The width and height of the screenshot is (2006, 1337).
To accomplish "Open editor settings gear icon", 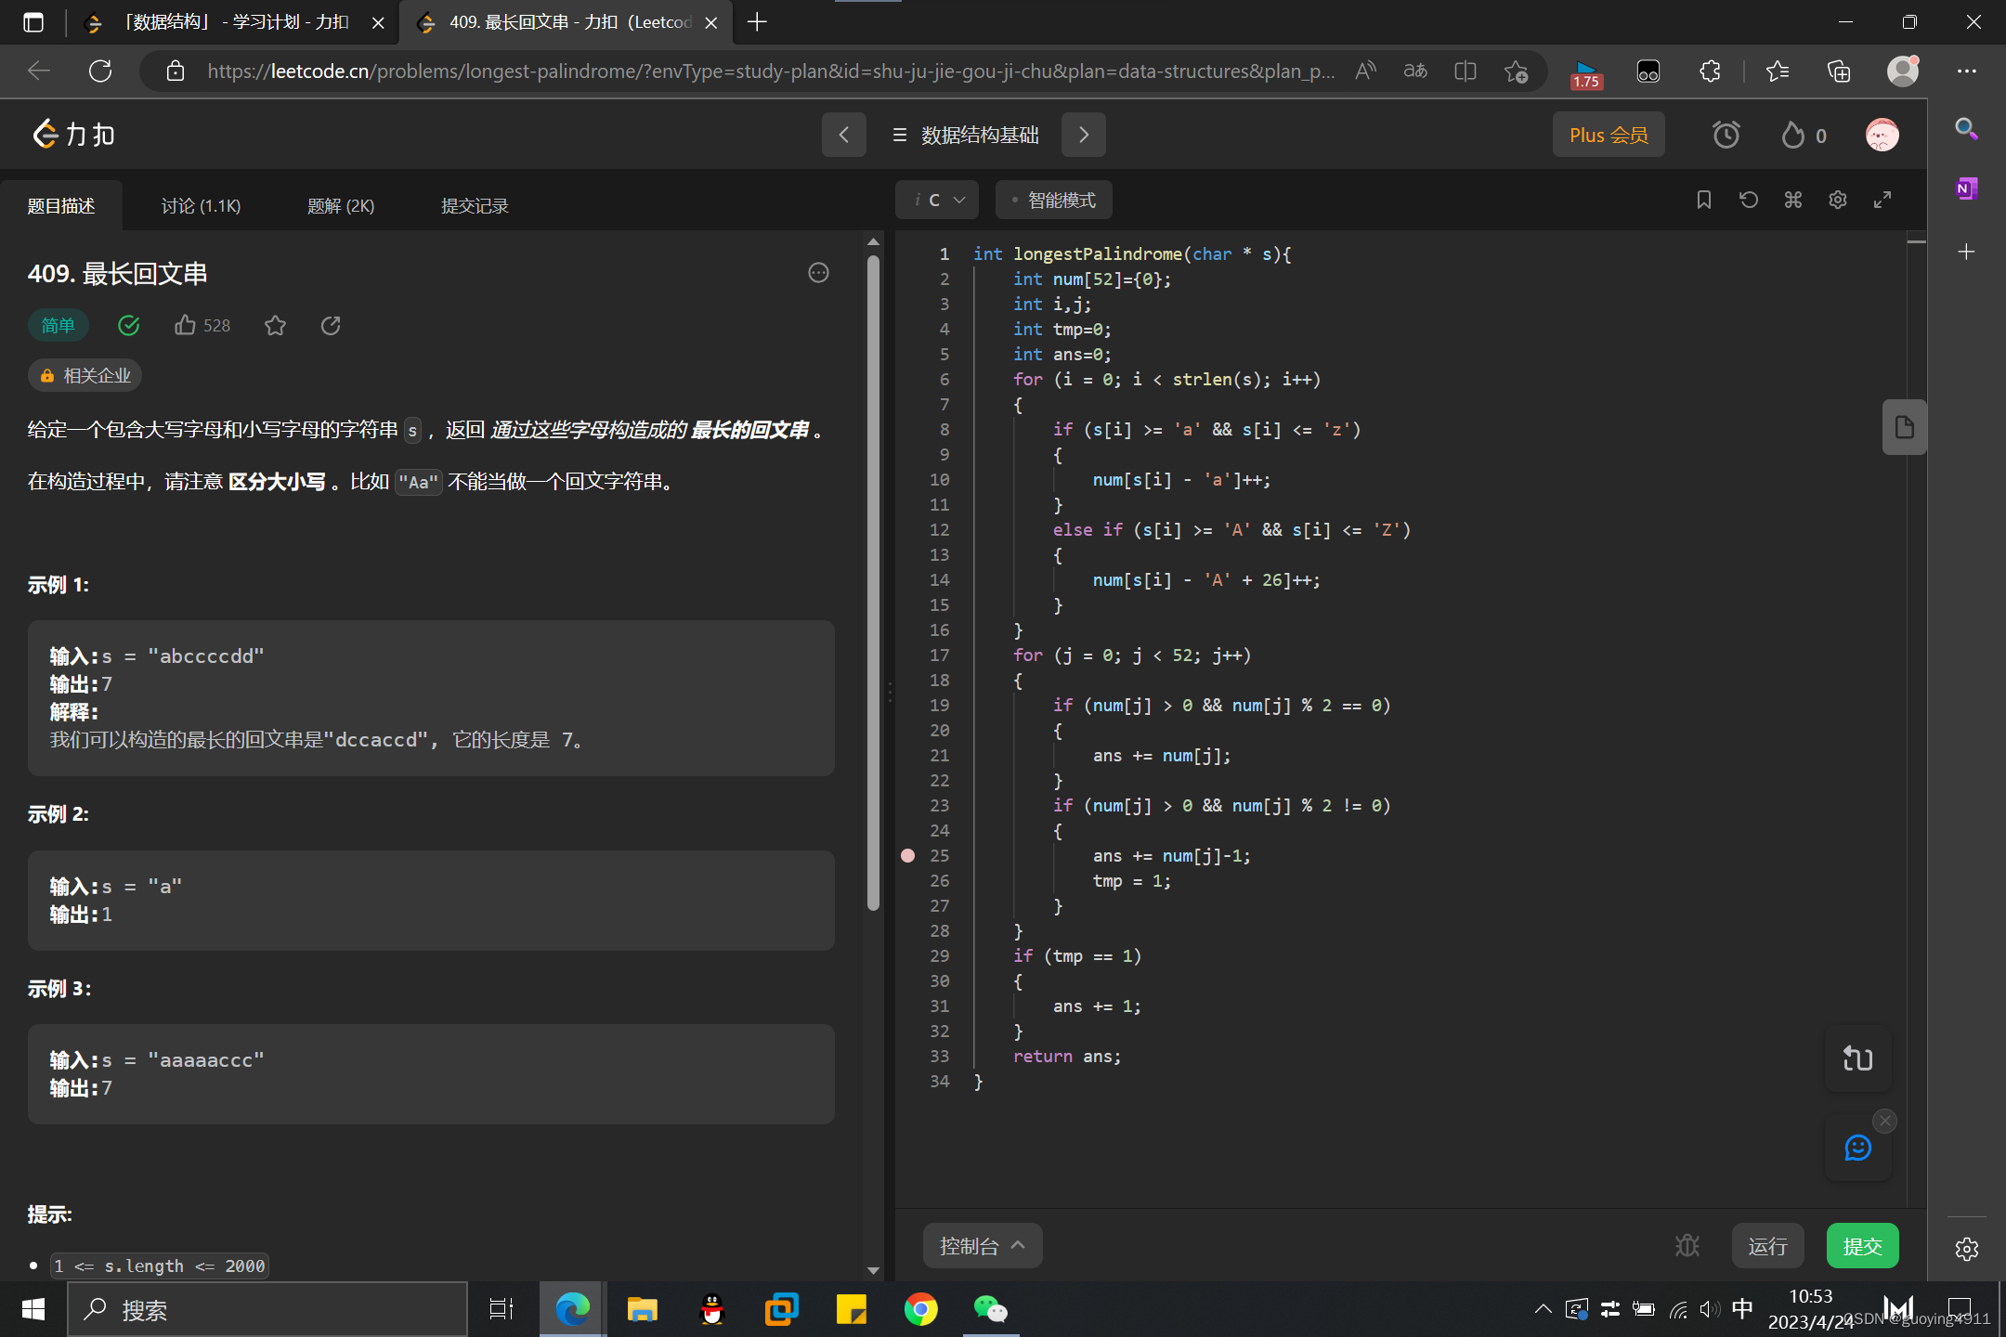I will (1837, 200).
